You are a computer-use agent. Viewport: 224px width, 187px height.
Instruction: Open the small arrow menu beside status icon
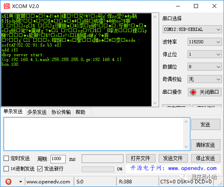(x=20, y=182)
